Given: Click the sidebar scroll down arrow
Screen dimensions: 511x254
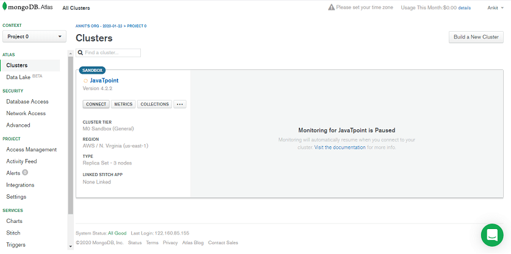Looking at the screenshot, I should (70, 247).
